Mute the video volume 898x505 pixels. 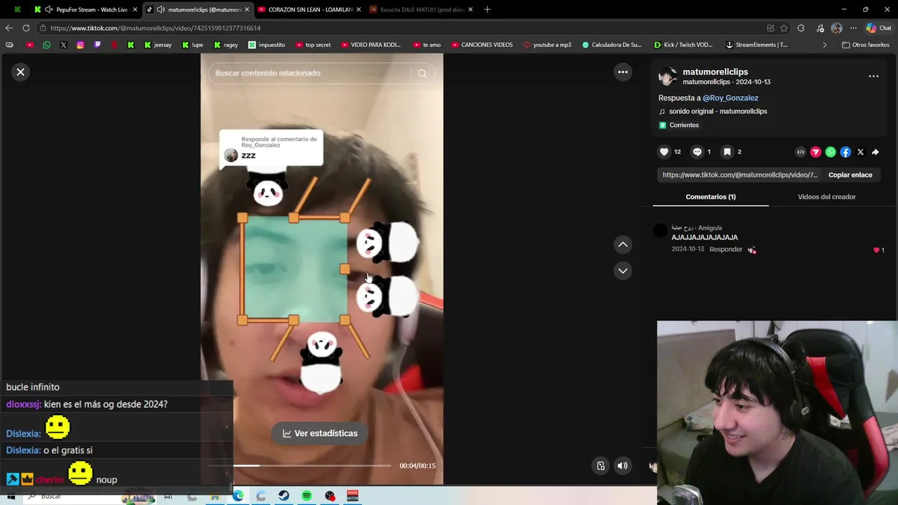click(x=622, y=466)
